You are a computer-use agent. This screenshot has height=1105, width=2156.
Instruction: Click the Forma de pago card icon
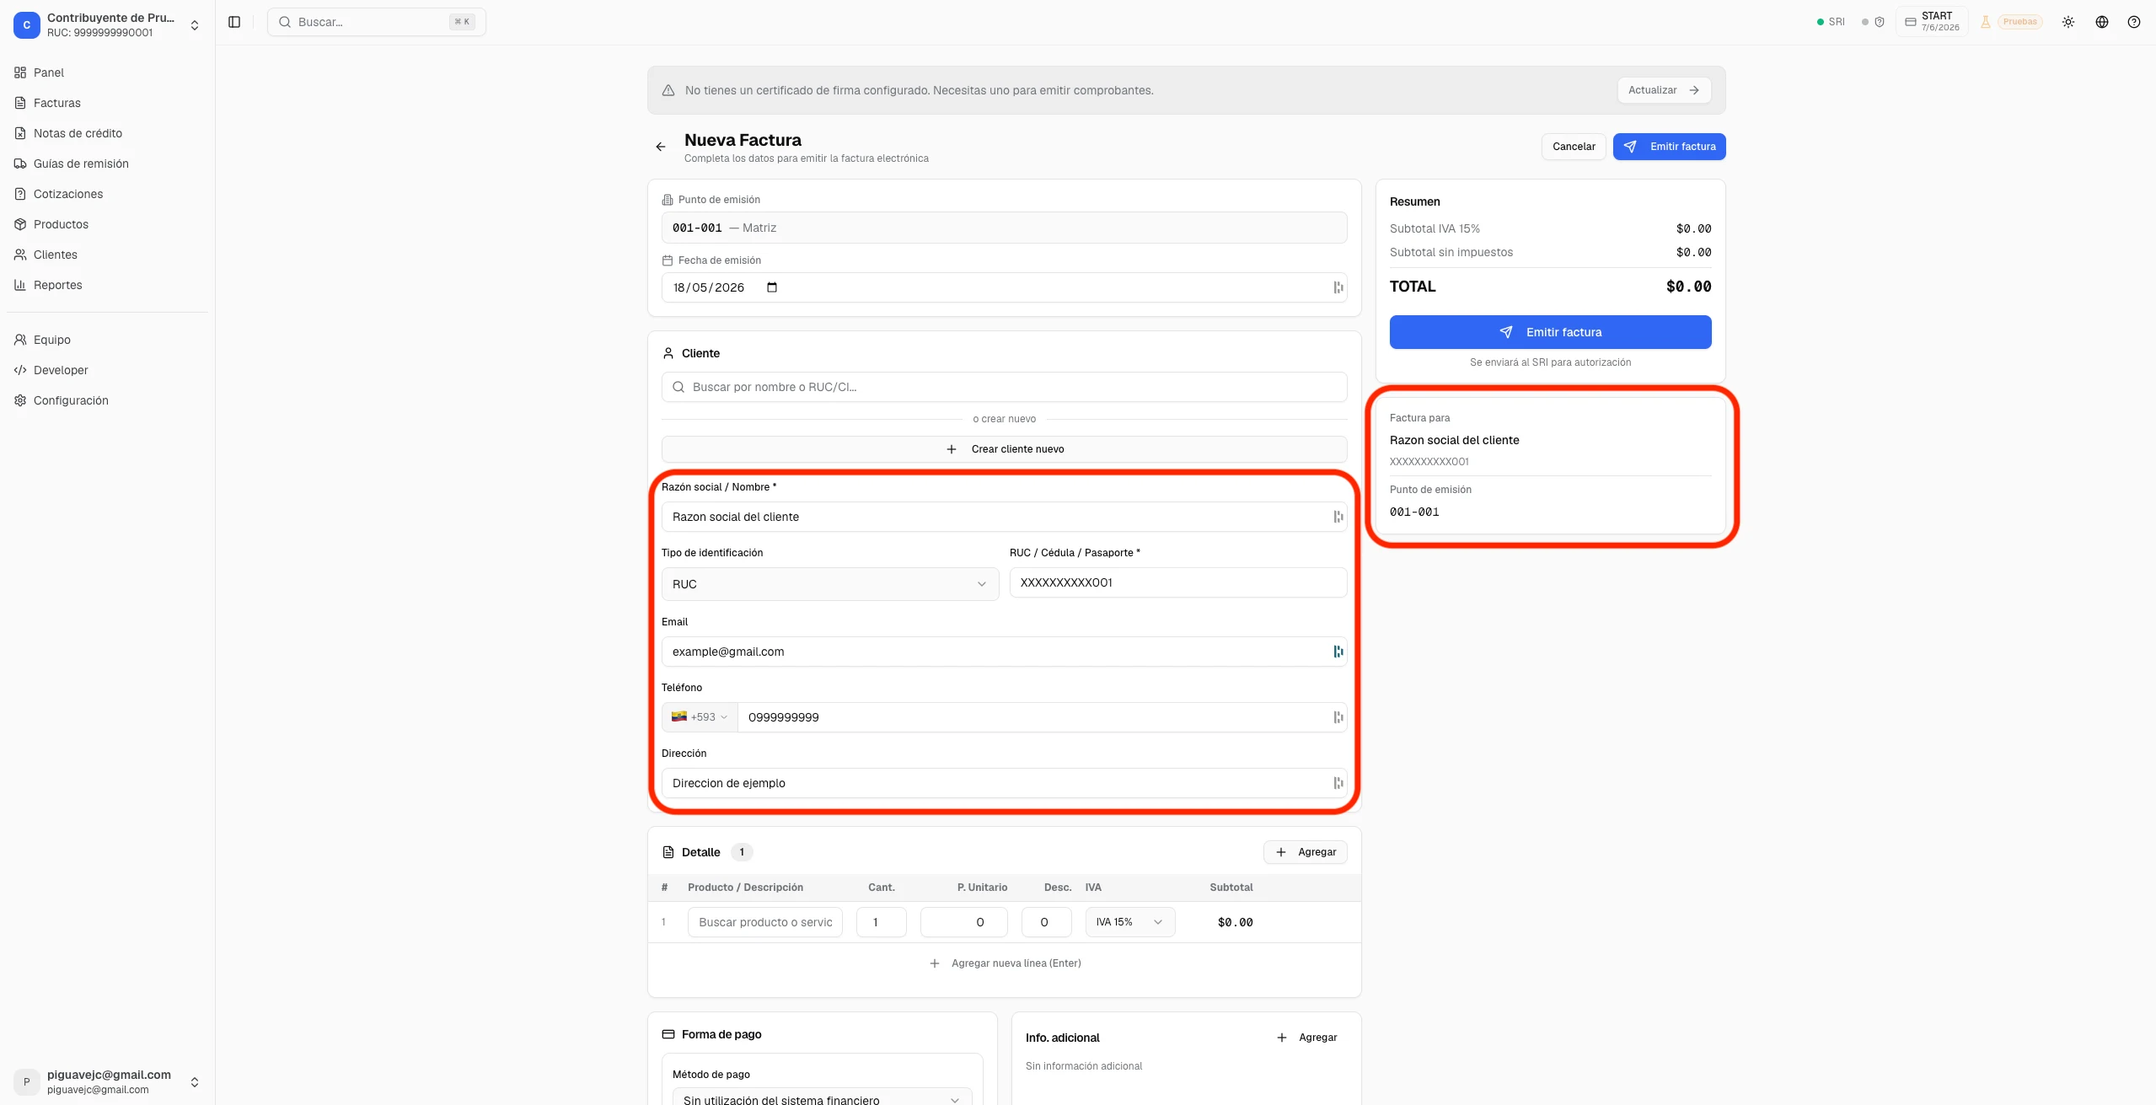668,1034
